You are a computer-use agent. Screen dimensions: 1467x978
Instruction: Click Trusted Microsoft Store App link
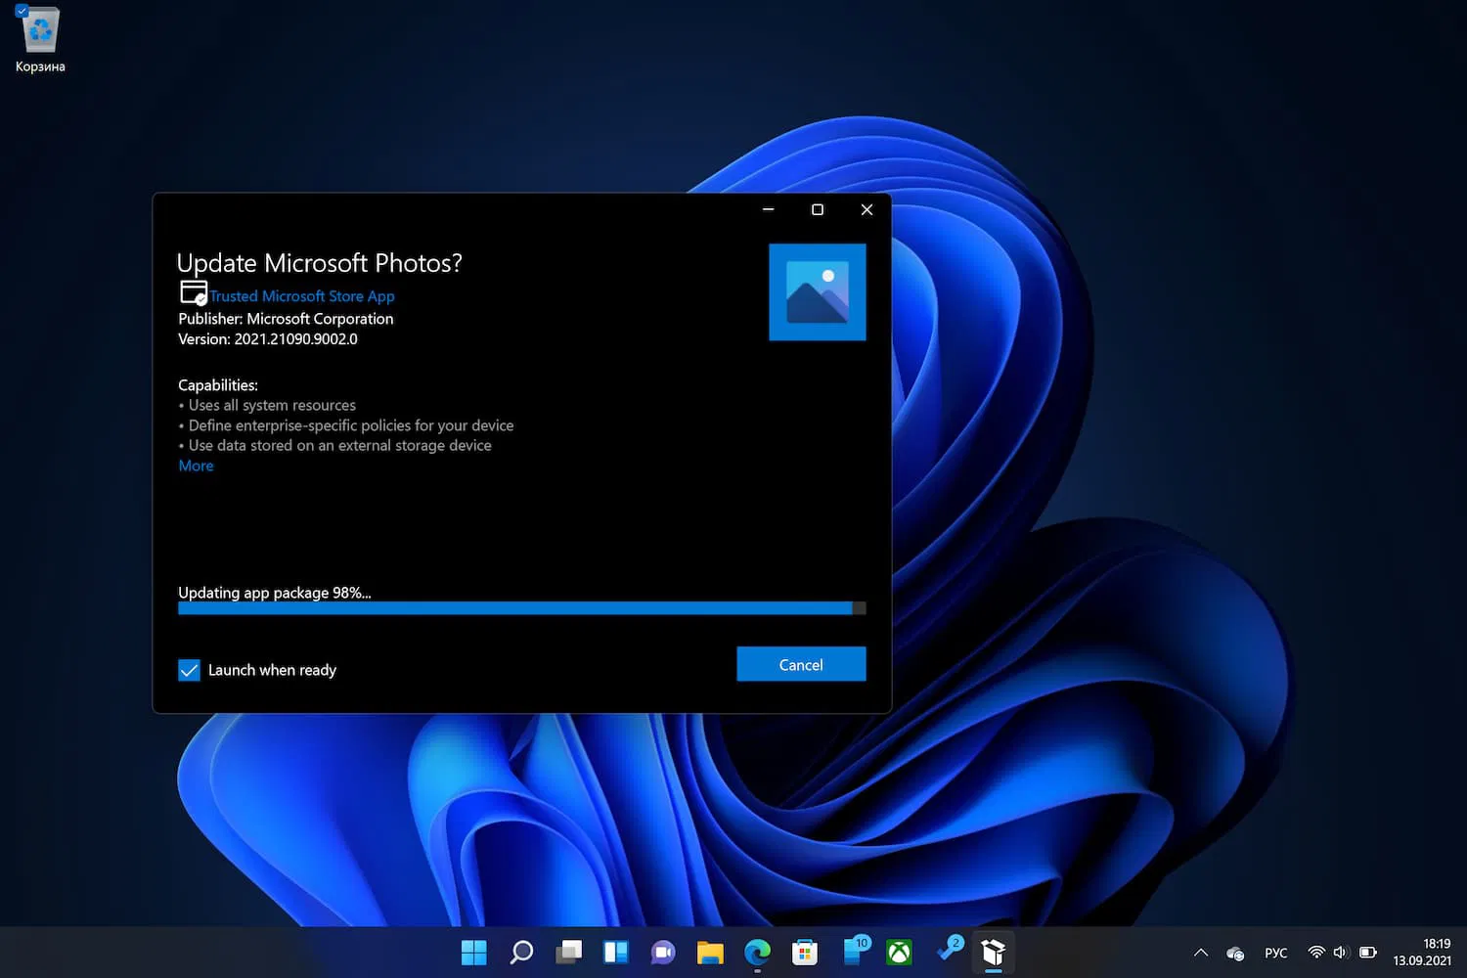302,295
